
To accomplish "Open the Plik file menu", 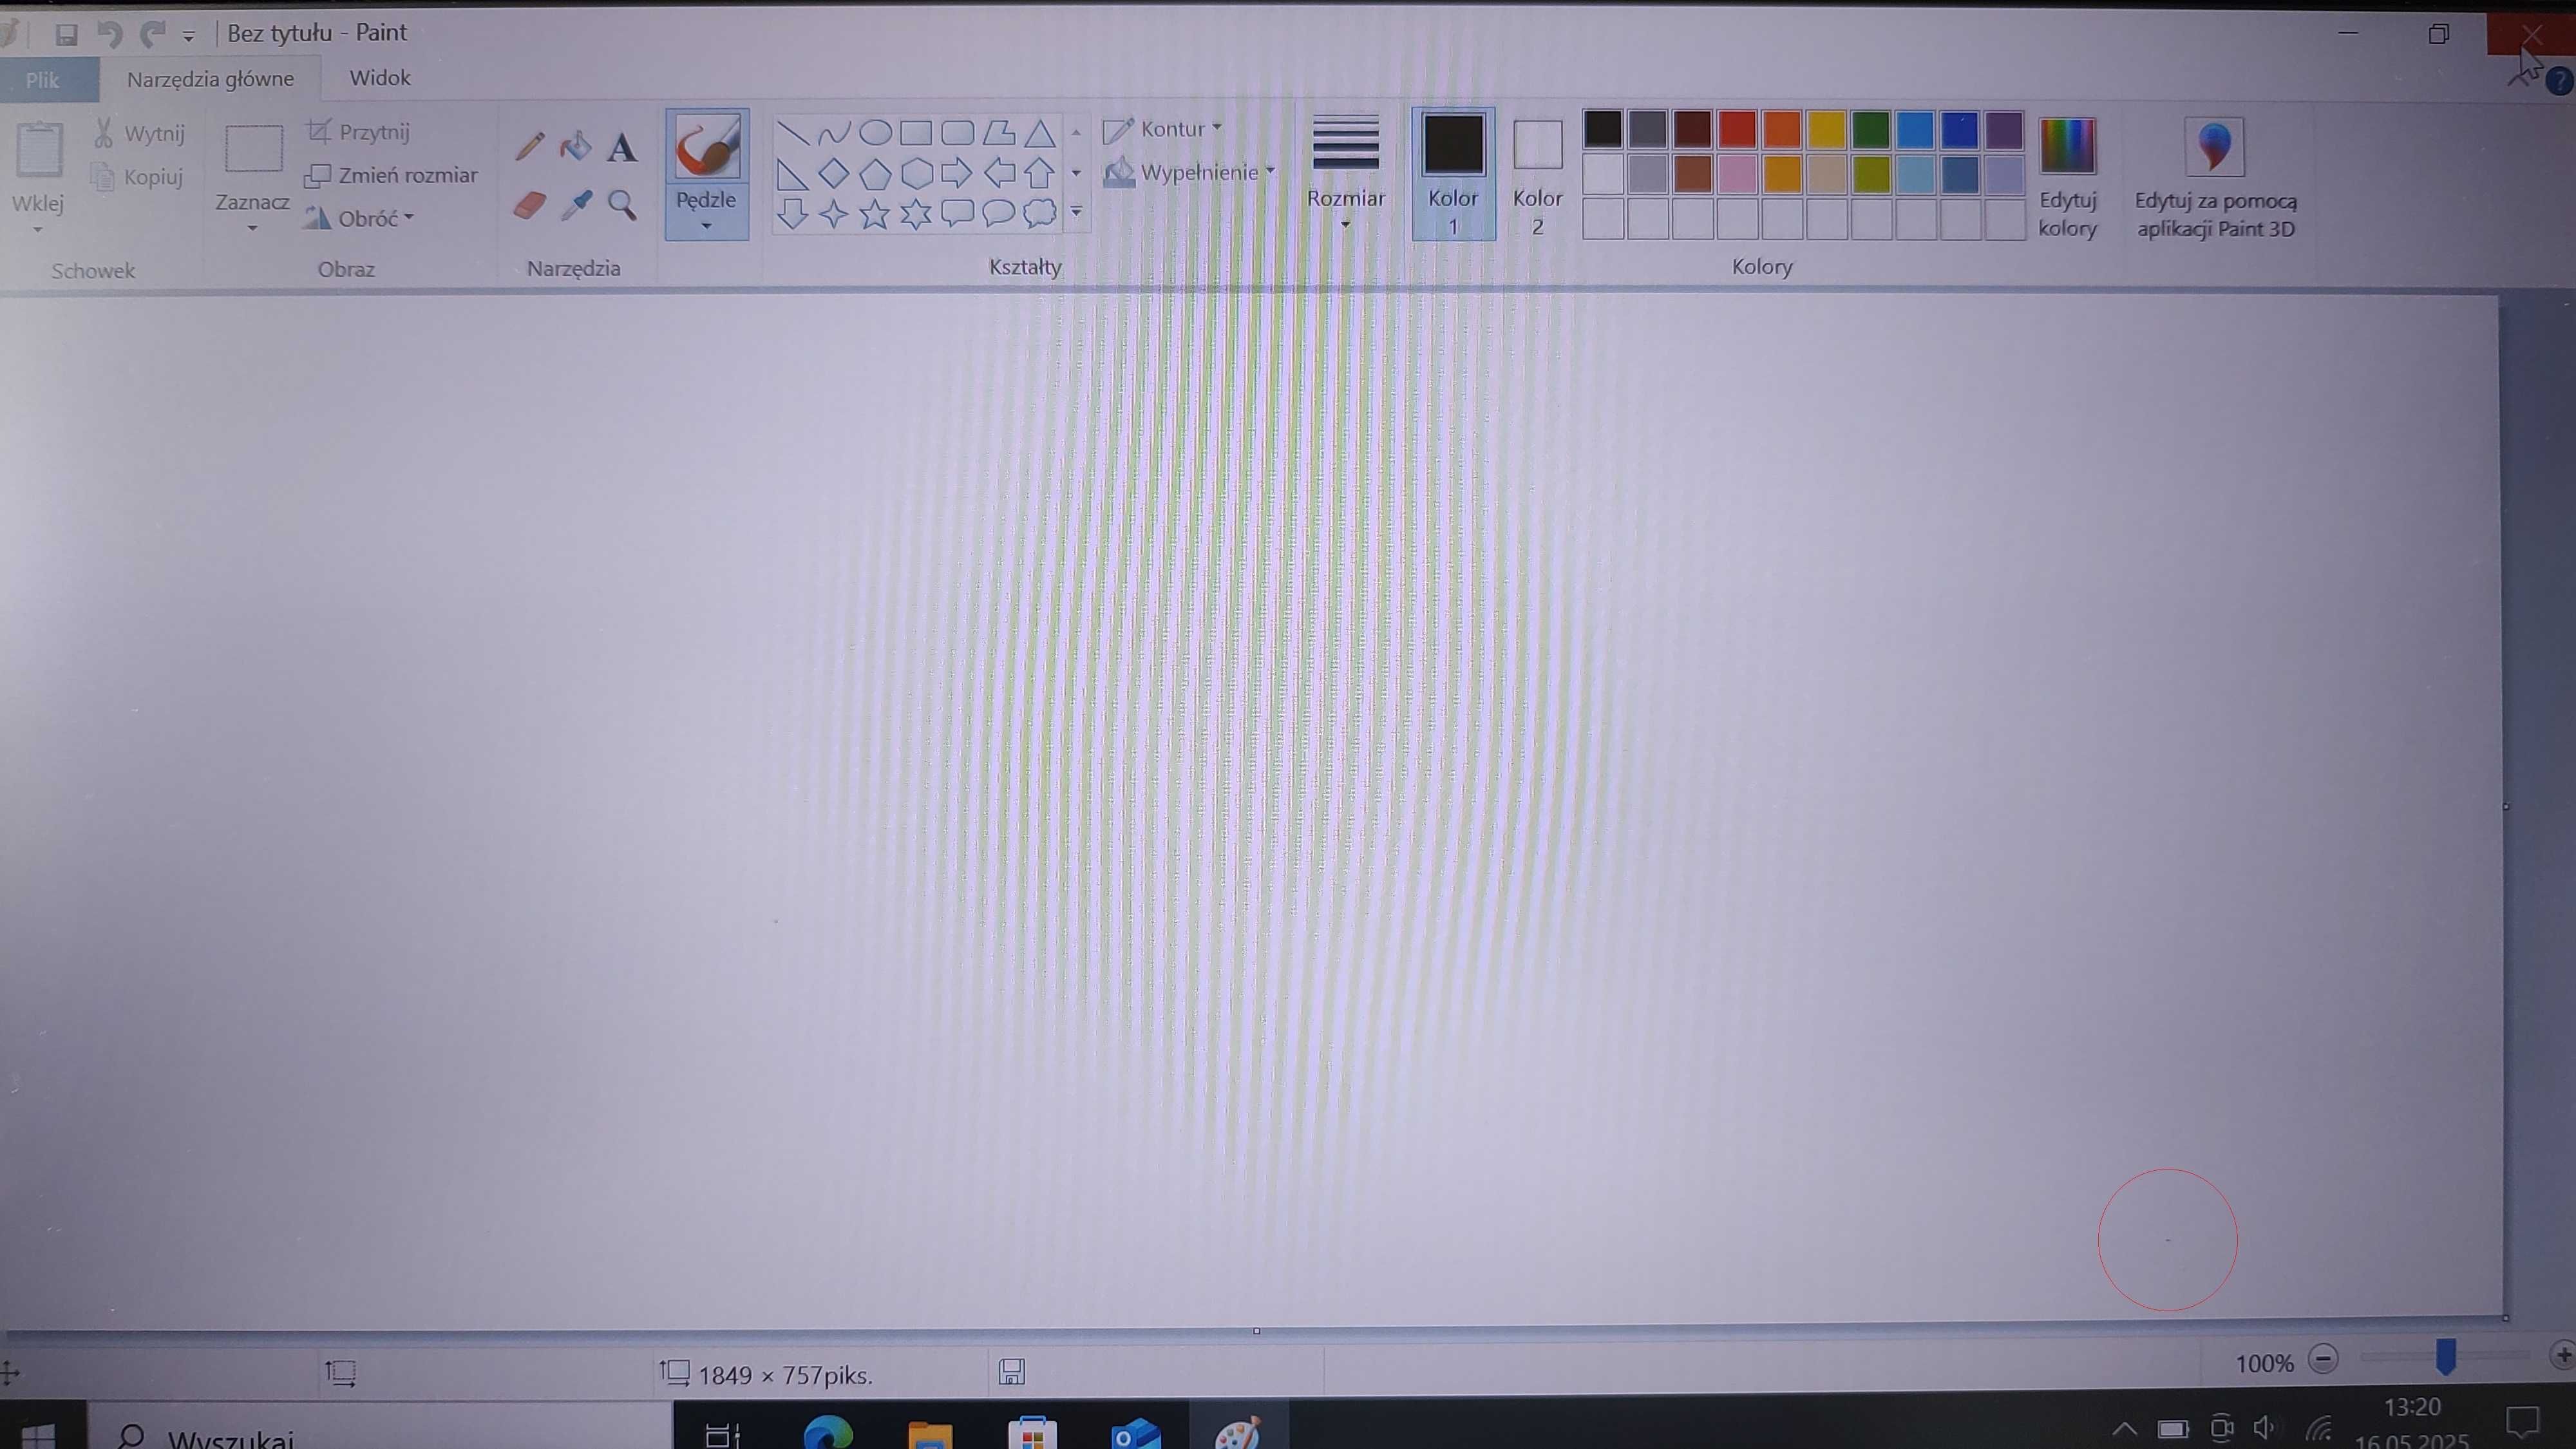I will point(42,80).
